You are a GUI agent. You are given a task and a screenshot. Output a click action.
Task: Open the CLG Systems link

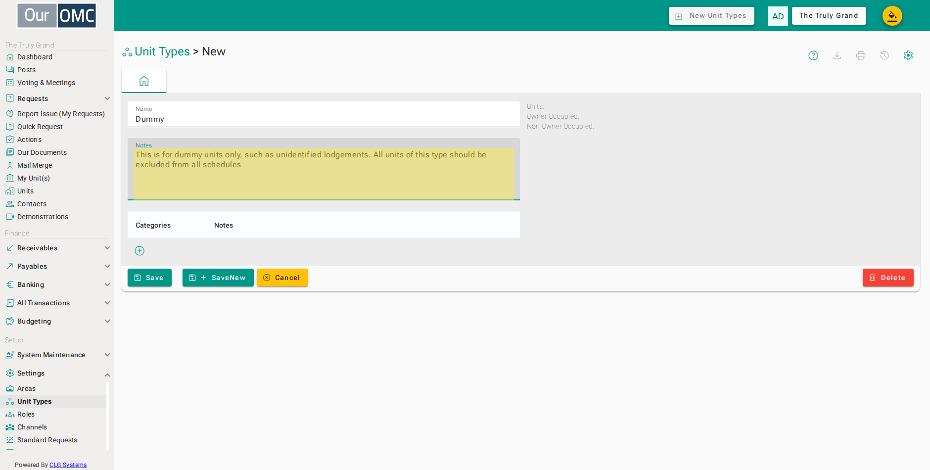[68, 465]
